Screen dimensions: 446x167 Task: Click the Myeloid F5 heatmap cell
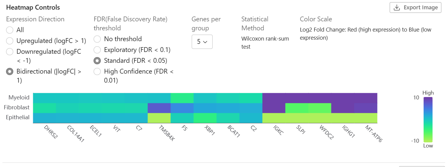(x=182, y=98)
